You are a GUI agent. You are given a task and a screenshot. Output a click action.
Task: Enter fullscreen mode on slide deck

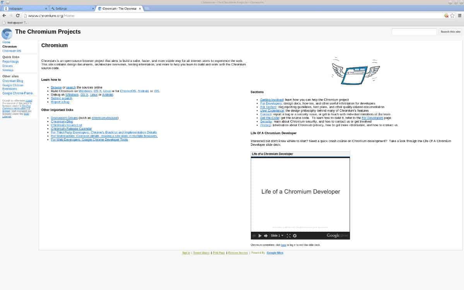288,235
